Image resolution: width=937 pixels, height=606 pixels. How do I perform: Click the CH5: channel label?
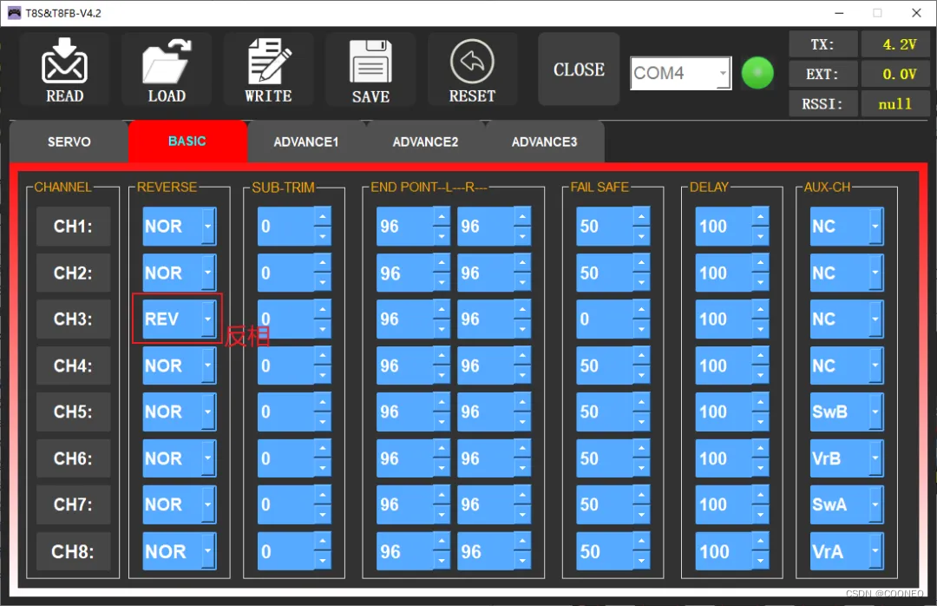point(74,412)
